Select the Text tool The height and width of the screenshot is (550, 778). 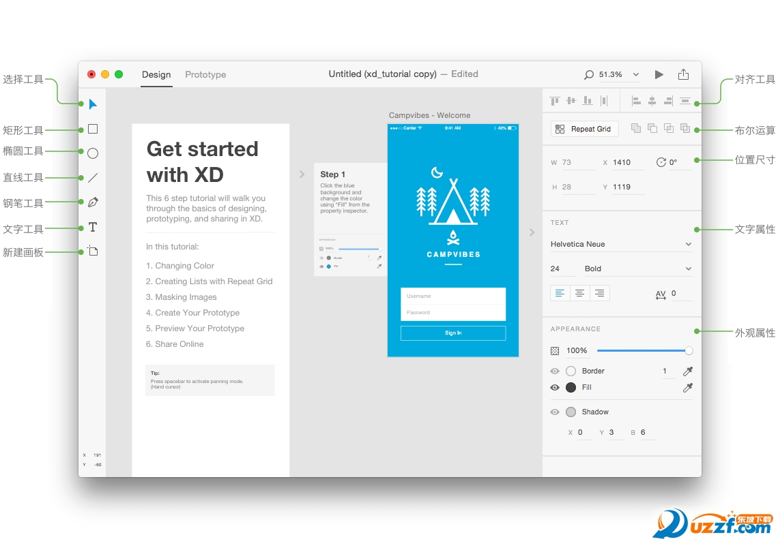tap(93, 227)
